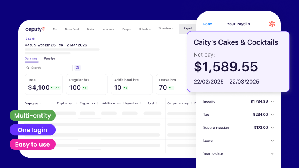Click the Total $4,100 summary card

coord(44,84)
